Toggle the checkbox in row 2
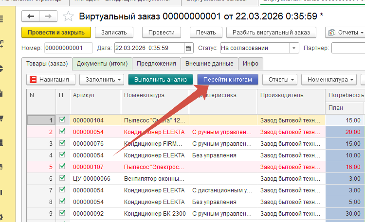The height and width of the screenshot is (222, 365). (x=62, y=131)
